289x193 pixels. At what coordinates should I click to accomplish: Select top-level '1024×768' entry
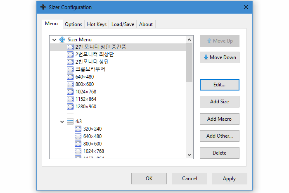(86, 92)
